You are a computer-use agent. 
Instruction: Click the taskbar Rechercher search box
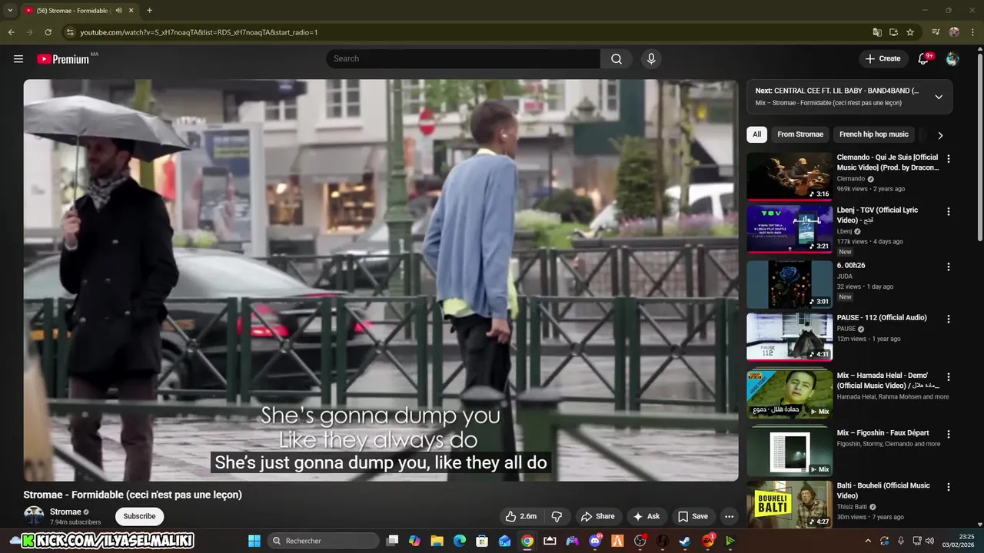click(x=324, y=541)
